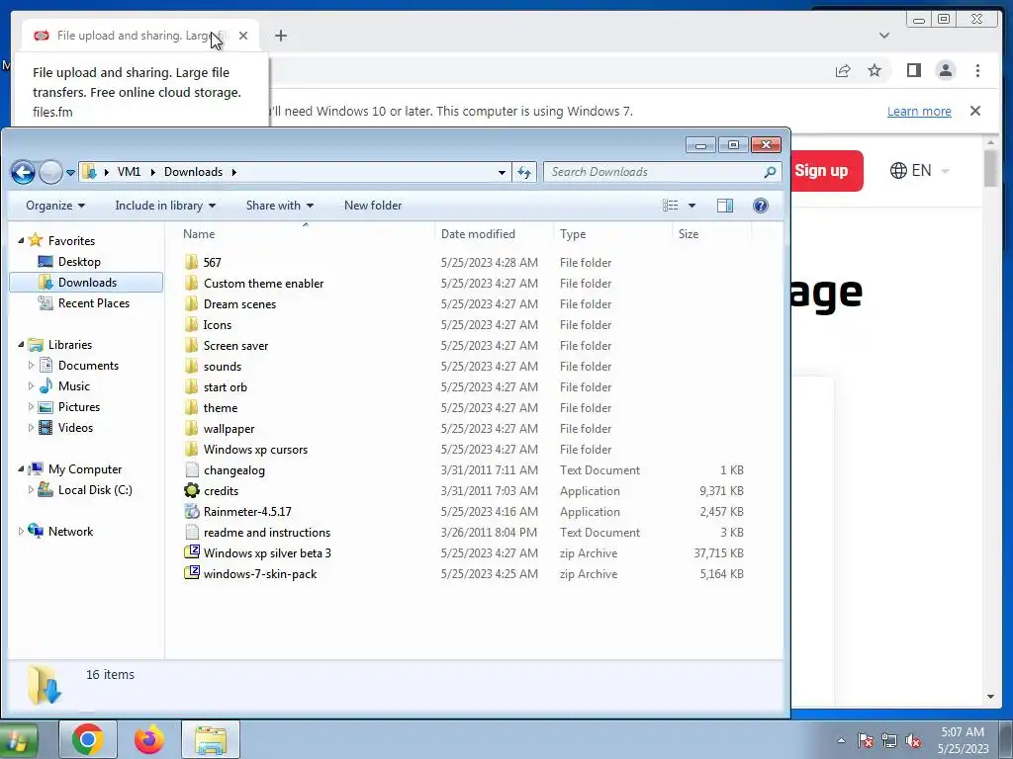Collapse the Libraries tree group

pyautogui.click(x=21, y=344)
